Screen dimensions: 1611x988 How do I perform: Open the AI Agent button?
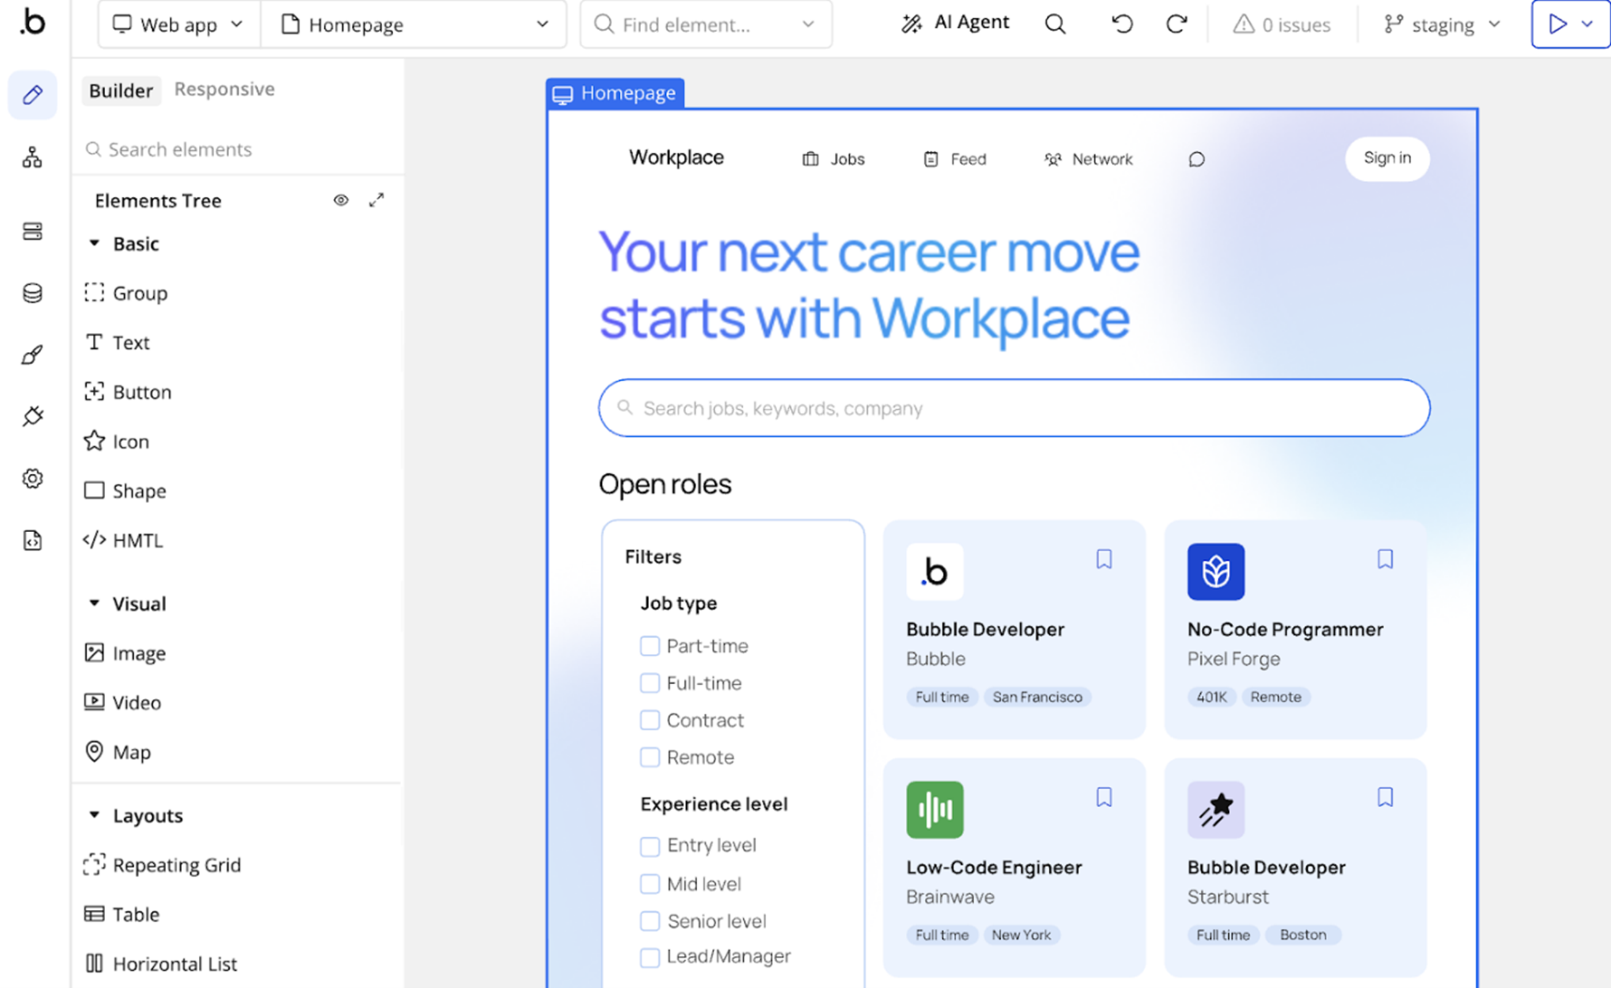(x=955, y=23)
